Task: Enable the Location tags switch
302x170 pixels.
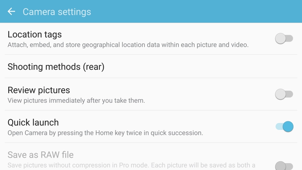Action: click(284, 38)
